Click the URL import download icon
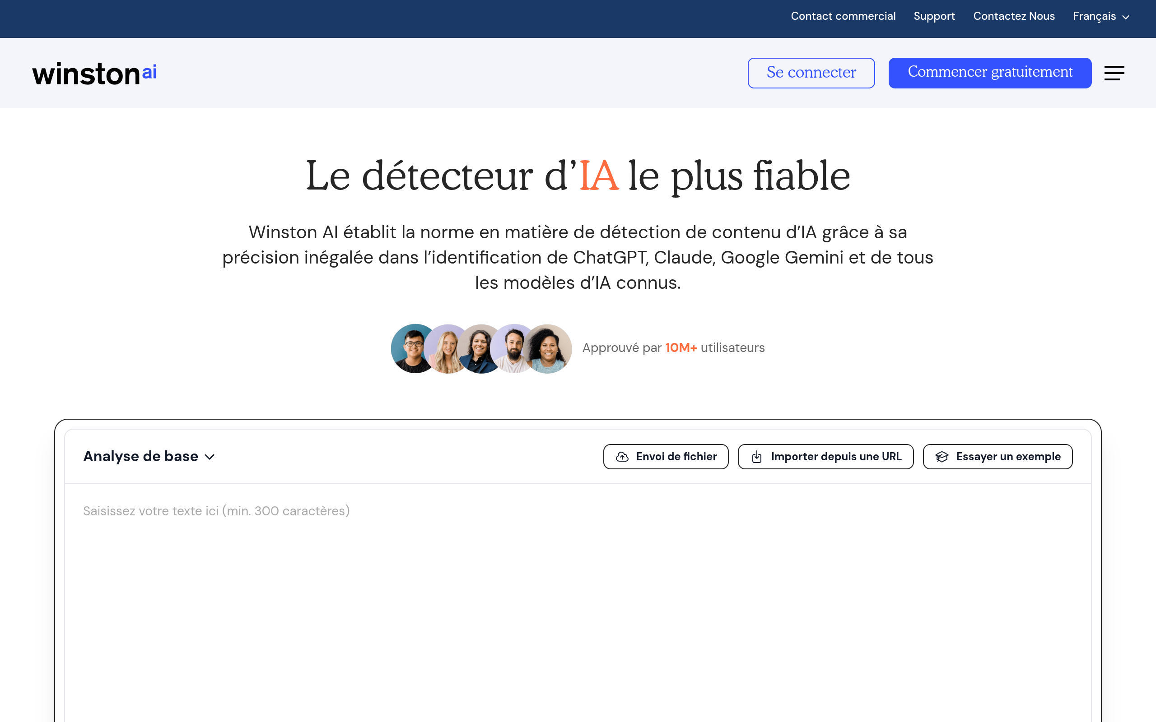The height and width of the screenshot is (722, 1156). point(757,457)
